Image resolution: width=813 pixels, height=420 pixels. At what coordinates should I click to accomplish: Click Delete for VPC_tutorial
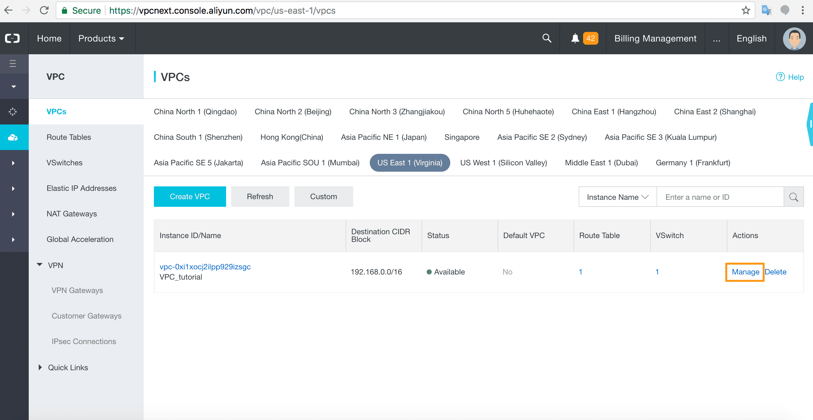click(775, 272)
